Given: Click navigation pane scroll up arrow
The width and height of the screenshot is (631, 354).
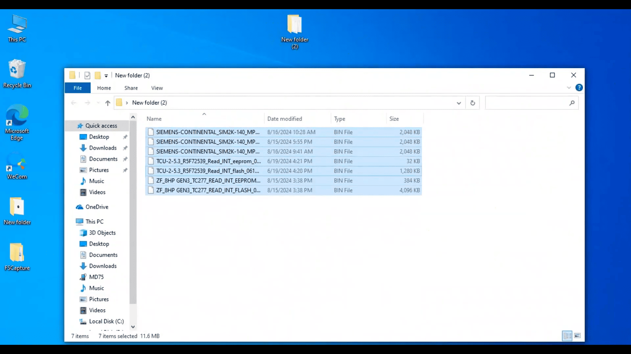Looking at the screenshot, I should pos(133,117).
